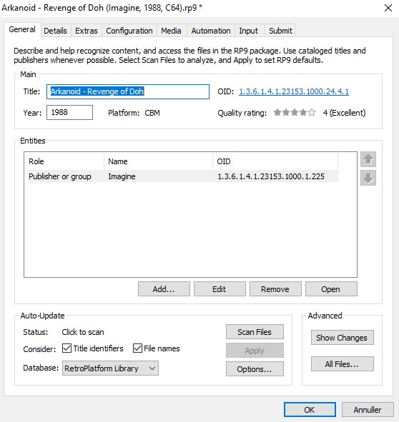Close the RP9 dialog window
This screenshot has width=399, height=422.
coord(388,8)
